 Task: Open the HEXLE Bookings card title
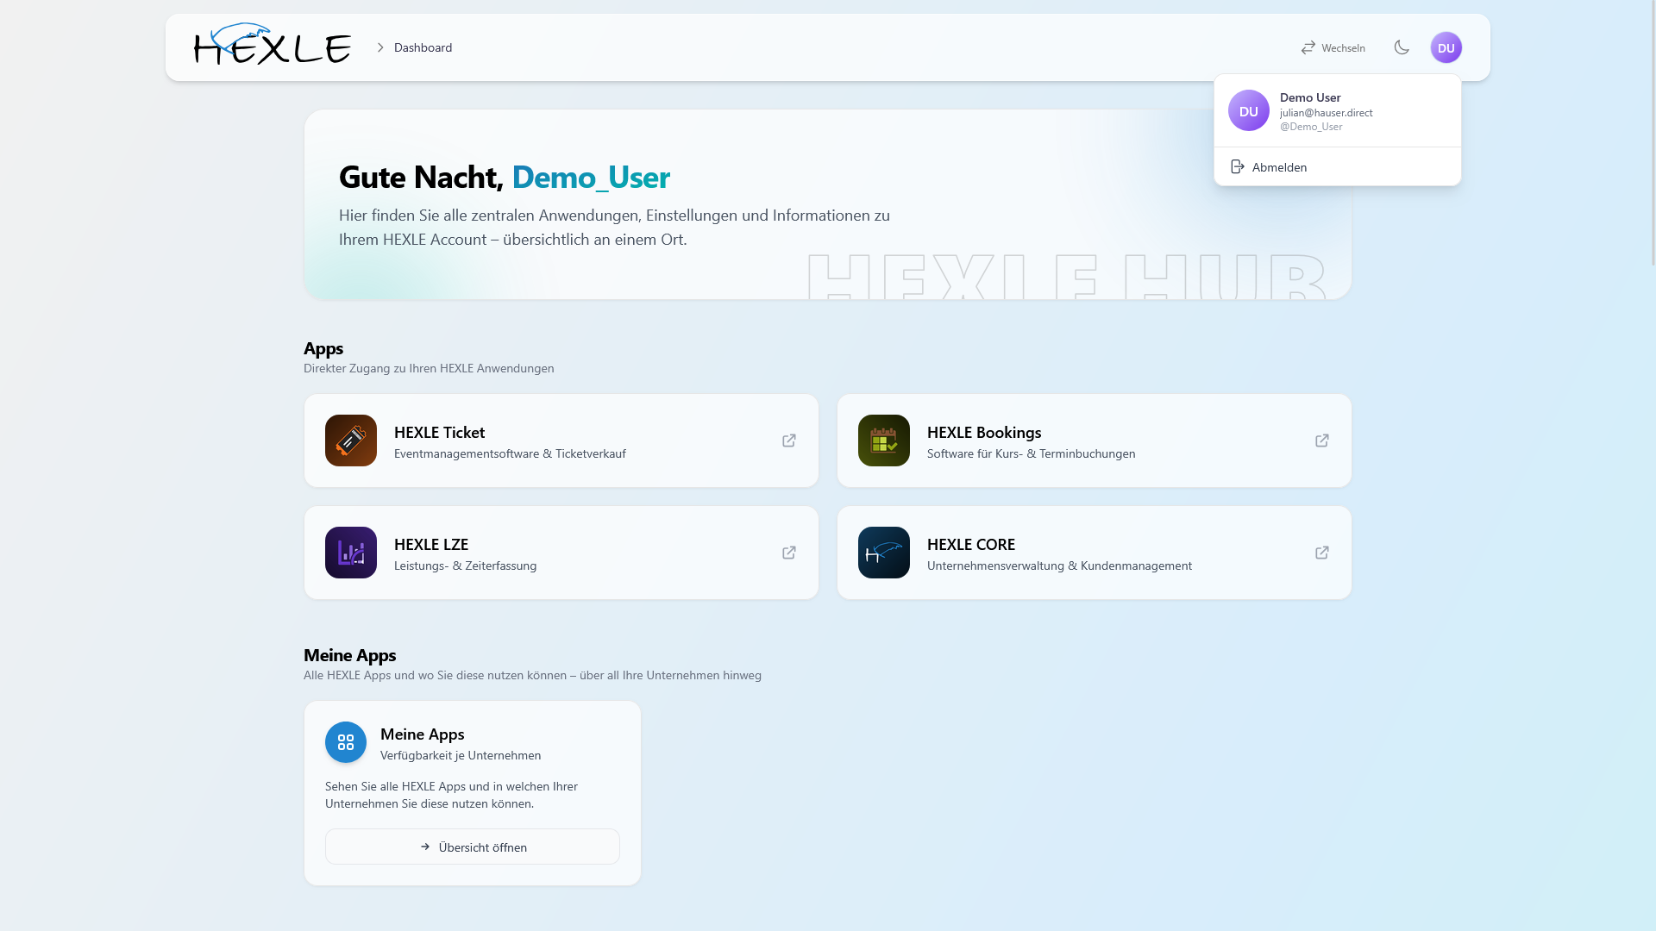[x=984, y=432]
